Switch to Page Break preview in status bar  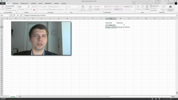159,99
